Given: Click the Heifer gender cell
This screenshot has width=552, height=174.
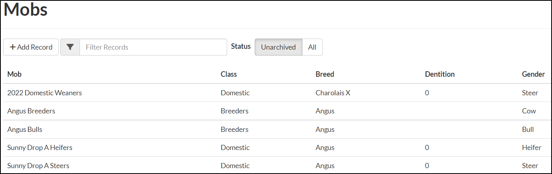Looking at the screenshot, I should 532,148.
